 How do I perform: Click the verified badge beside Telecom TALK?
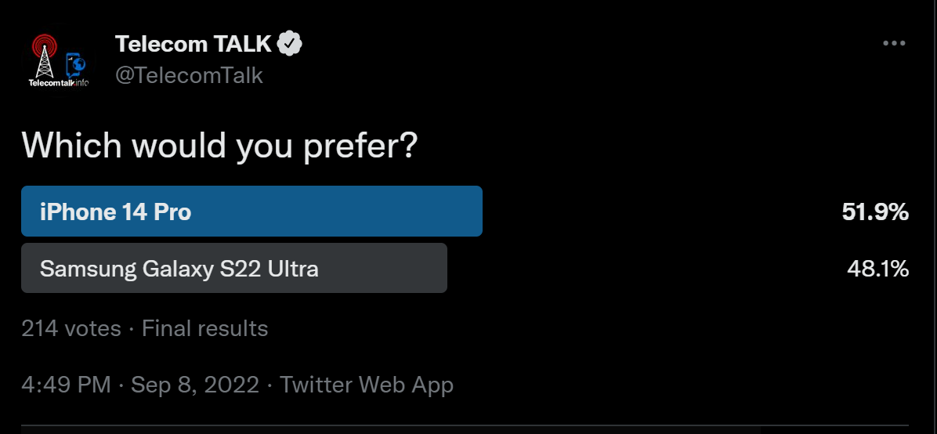(x=290, y=44)
